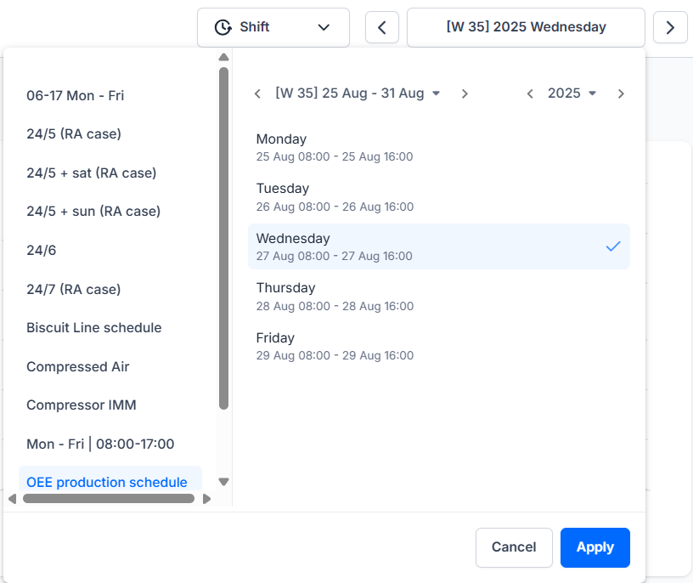This screenshot has width=693, height=583.
Task: Pick the Friday 29 Aug shift
Action: click(x=438, y=346)
